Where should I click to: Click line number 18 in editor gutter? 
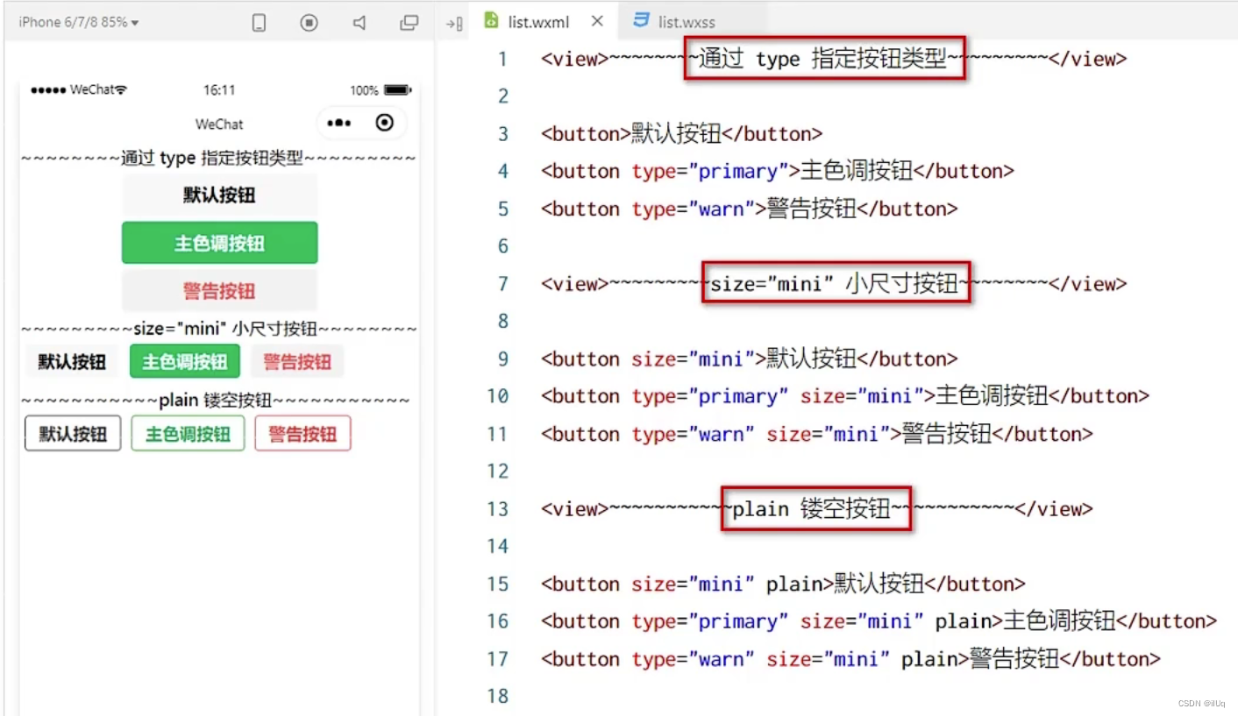498,696
